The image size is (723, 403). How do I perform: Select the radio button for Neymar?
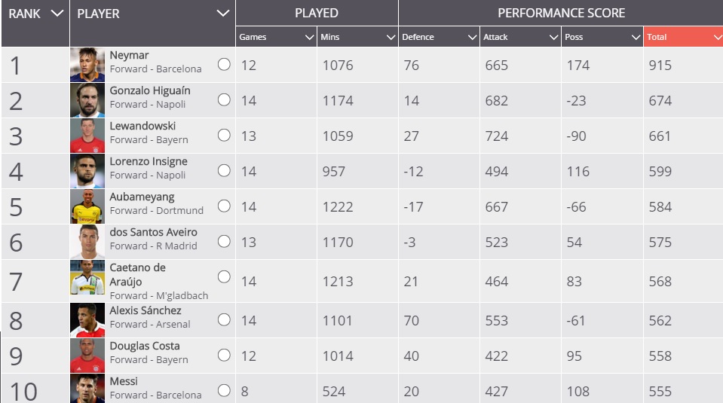coord(224,65)
